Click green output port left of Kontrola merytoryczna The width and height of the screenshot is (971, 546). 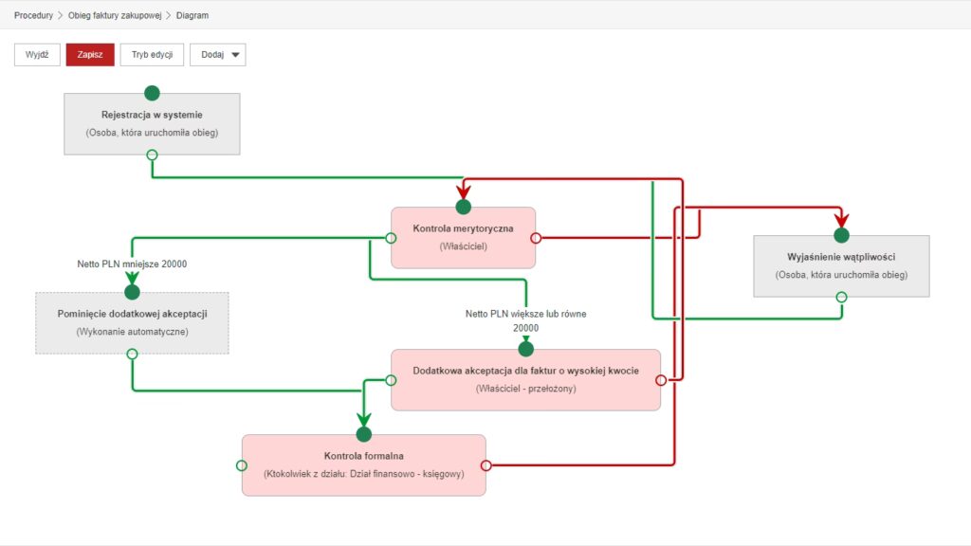point(391,238)
